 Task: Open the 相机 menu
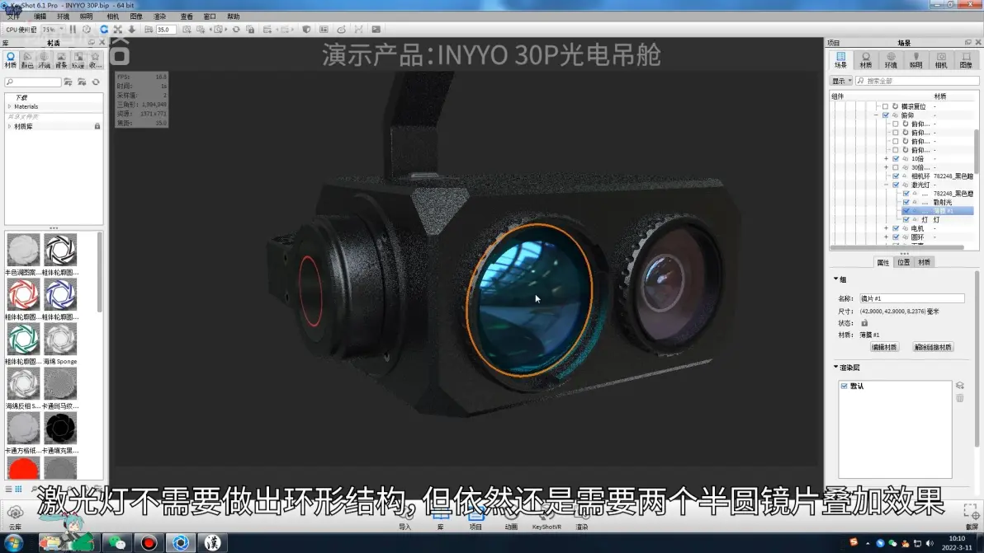pos(113,16)
